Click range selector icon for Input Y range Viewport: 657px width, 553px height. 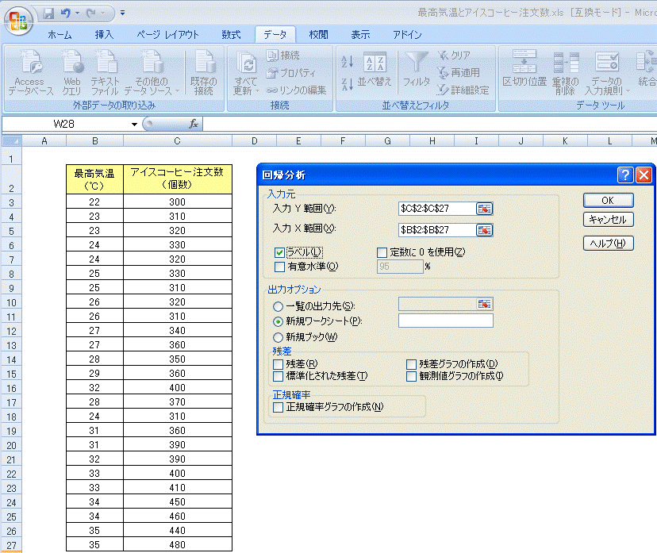point(484,209)
